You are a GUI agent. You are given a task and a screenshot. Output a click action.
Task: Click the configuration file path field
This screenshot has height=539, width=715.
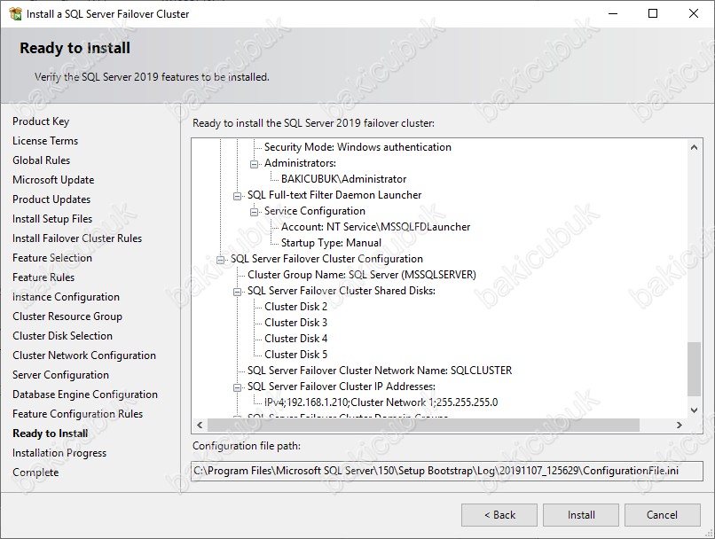(x=447, y=471)
